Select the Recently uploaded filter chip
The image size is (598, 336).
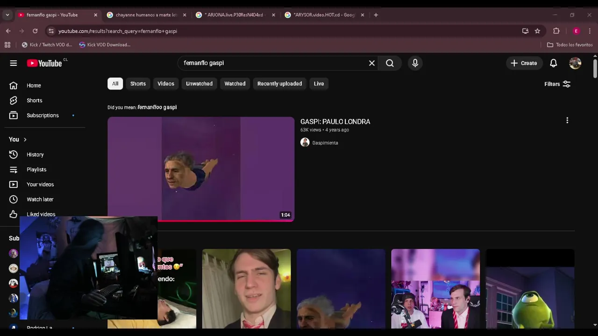tap(279, 84)
